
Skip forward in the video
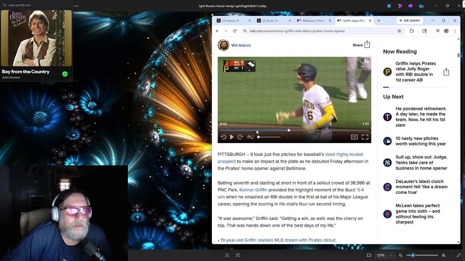coord(240,137)
